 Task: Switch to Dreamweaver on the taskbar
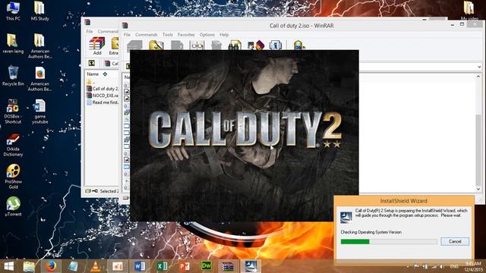pyautogui.click(x=207, y=266)
